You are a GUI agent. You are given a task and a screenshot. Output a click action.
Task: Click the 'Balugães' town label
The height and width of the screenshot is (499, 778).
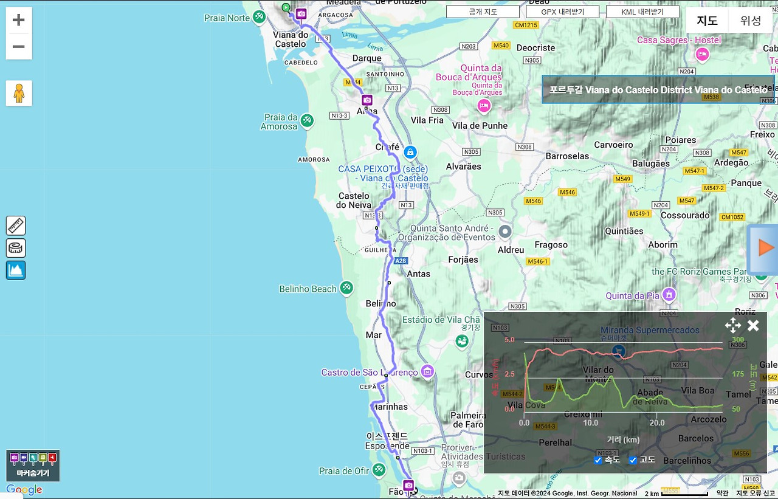[651, 163]
